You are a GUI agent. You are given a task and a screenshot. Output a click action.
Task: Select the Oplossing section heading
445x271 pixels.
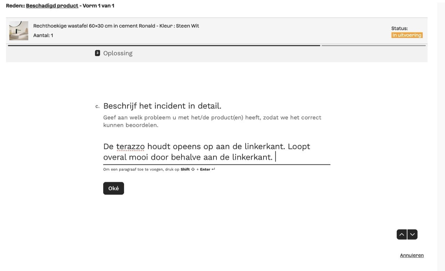tap(118, 53)
